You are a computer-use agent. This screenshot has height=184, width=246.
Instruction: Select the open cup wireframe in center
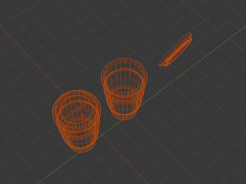click(x=124, y=89)
